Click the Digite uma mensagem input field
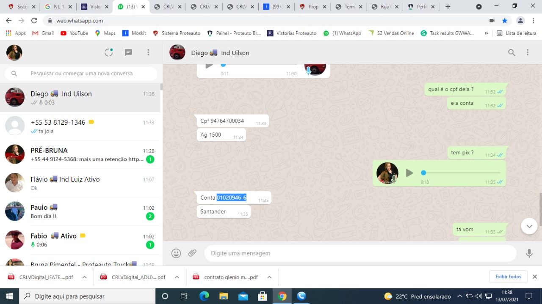The image size is (542, 304). [x=360, y=253]
